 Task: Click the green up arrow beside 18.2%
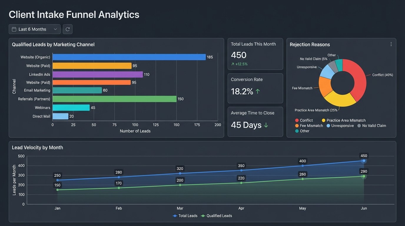258,92
